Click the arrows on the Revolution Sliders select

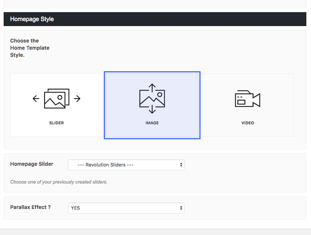coord(181,165)
